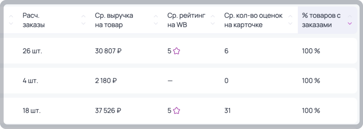This screenshot has height=129, width=363.
Task: Click the 2 180 ₽ revenue value
Action: (106, 81)
